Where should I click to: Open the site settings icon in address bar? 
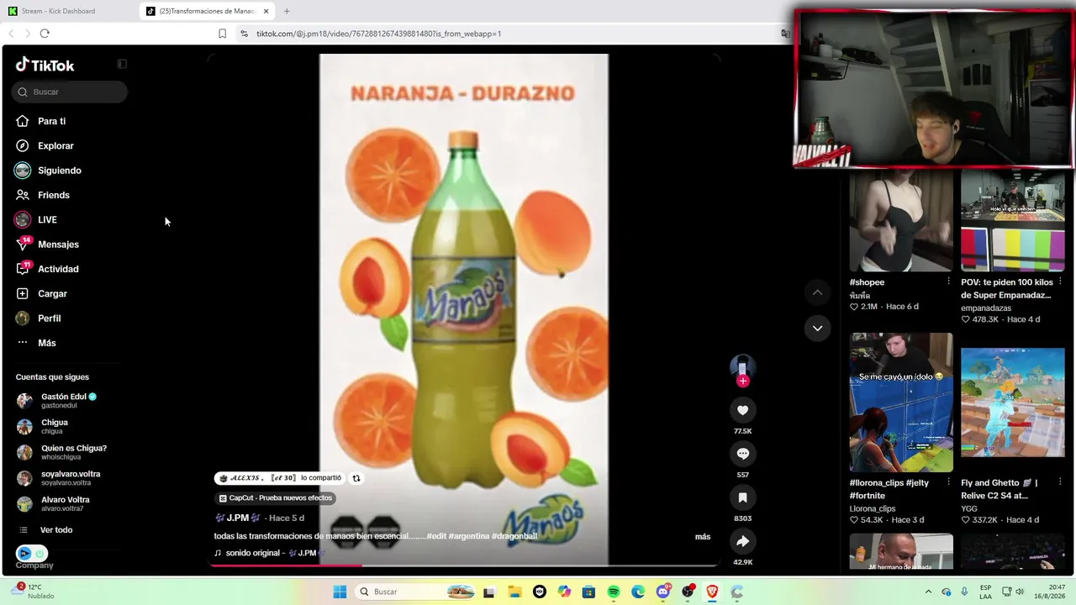244,34
